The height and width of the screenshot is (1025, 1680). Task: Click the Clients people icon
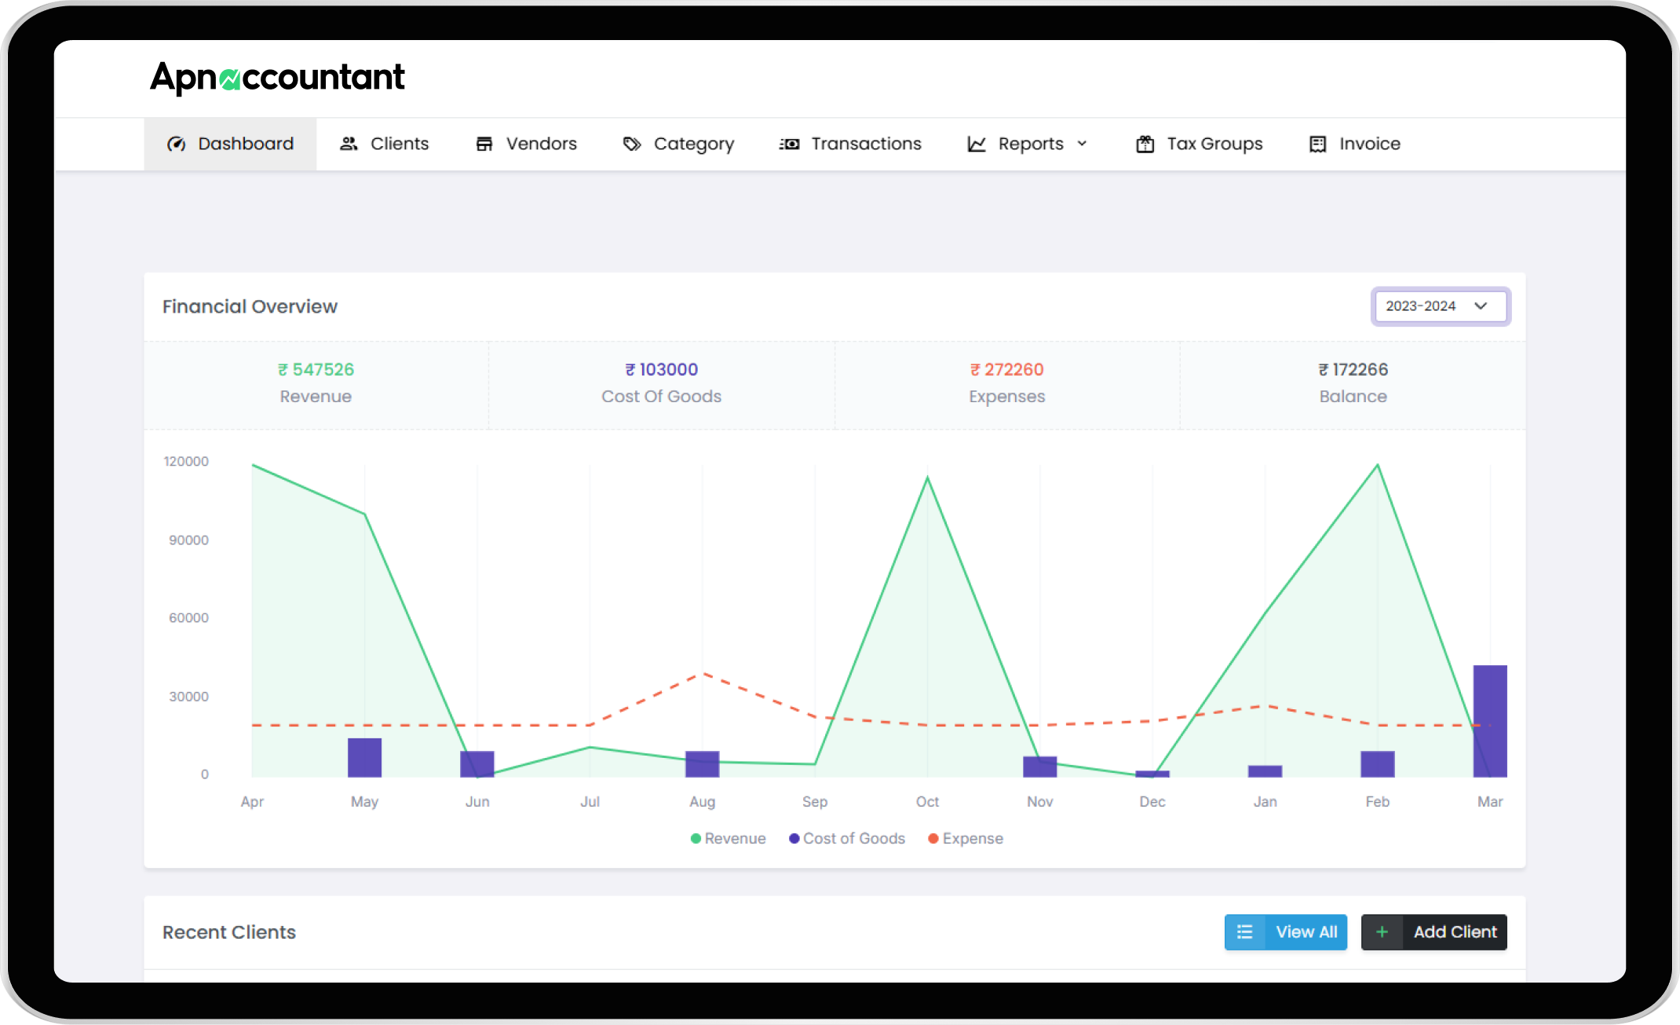pos(349,144)
